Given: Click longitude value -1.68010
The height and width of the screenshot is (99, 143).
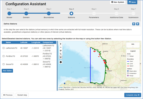Looking at the screenshot, I should pos(35,64).
